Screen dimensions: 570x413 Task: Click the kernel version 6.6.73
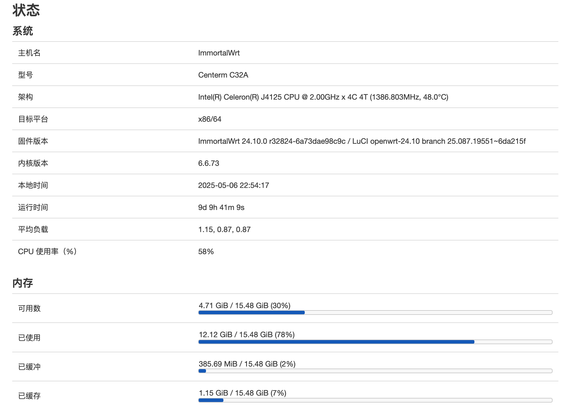click(209, 163)
